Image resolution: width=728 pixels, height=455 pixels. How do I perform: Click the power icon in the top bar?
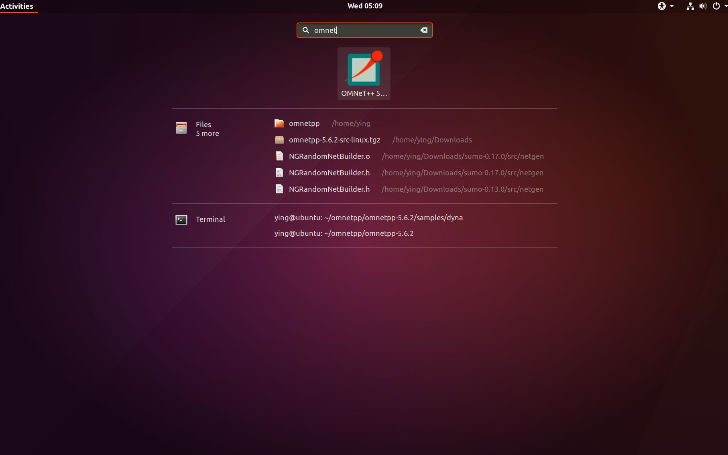click(x=716, y=6)
